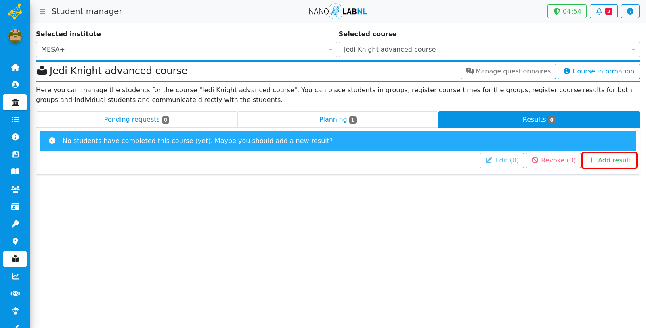Switch to the Pending requests tab
Image resolution: width=646 pixels, height=328 pixels.
click(x=136, y=120)
